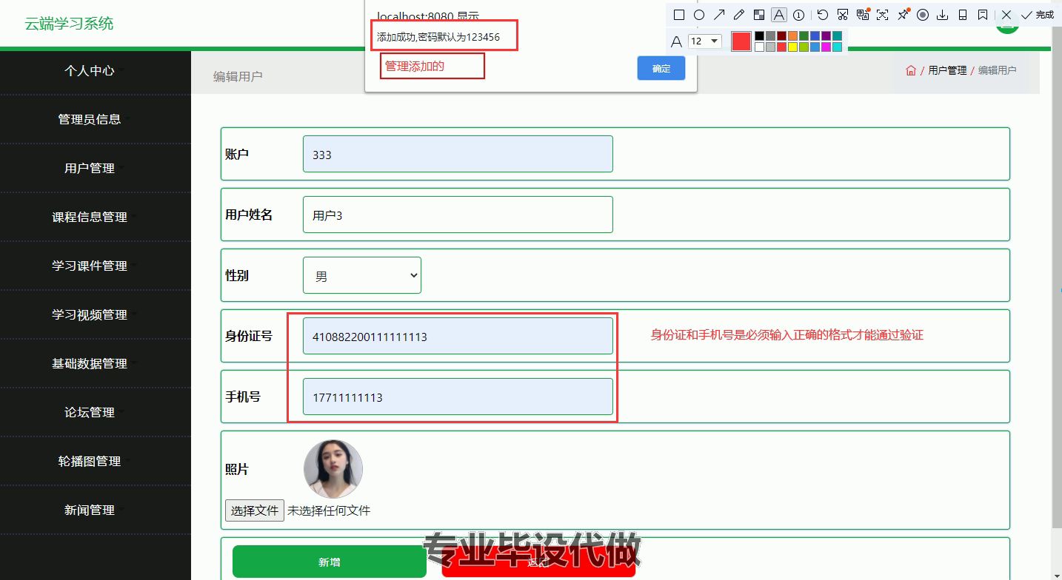Click the 身份证号 input field
The height and width of the screenshot is (580, 1062).
458,336
